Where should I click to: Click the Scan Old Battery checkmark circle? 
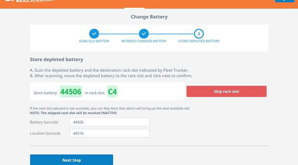(94, 33)
